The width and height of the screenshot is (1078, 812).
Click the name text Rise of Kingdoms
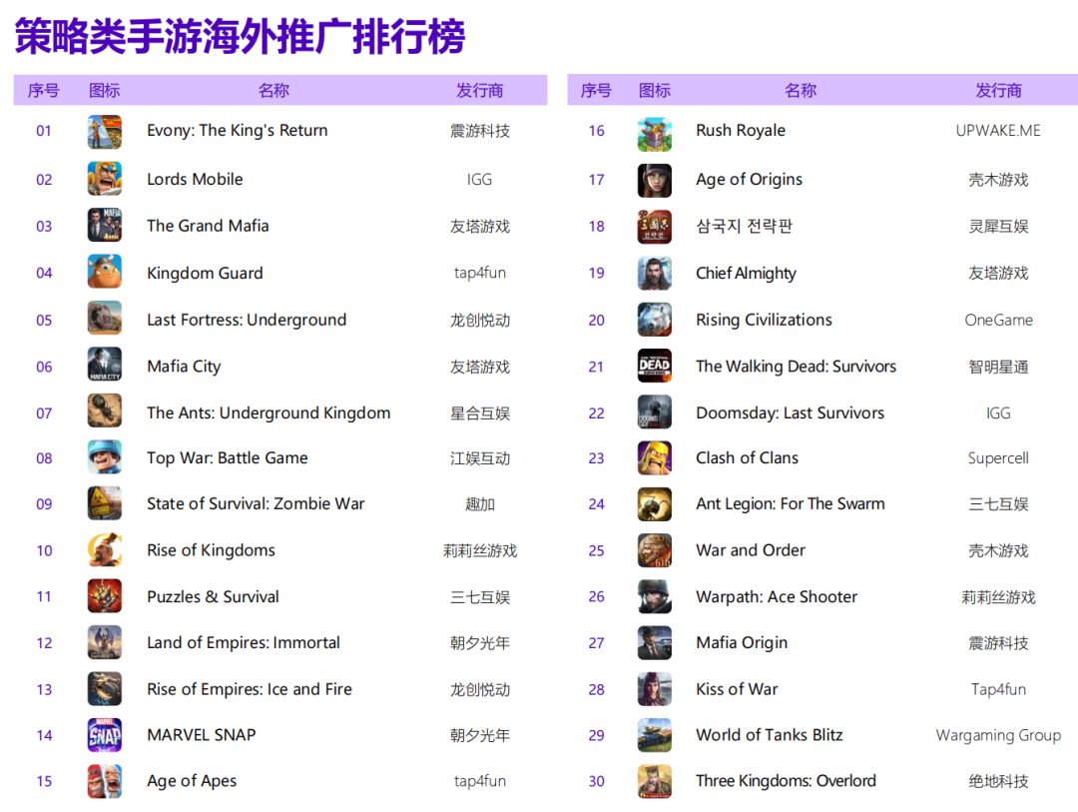coord(211,549)
